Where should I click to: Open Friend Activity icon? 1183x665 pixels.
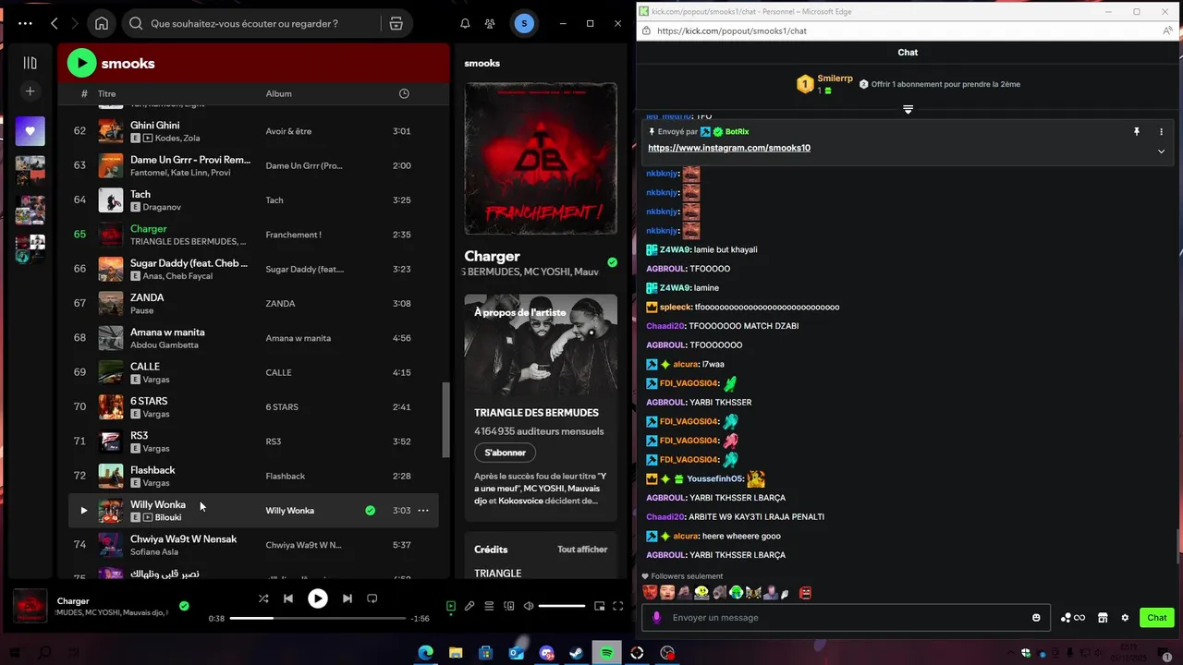point(490,23)
